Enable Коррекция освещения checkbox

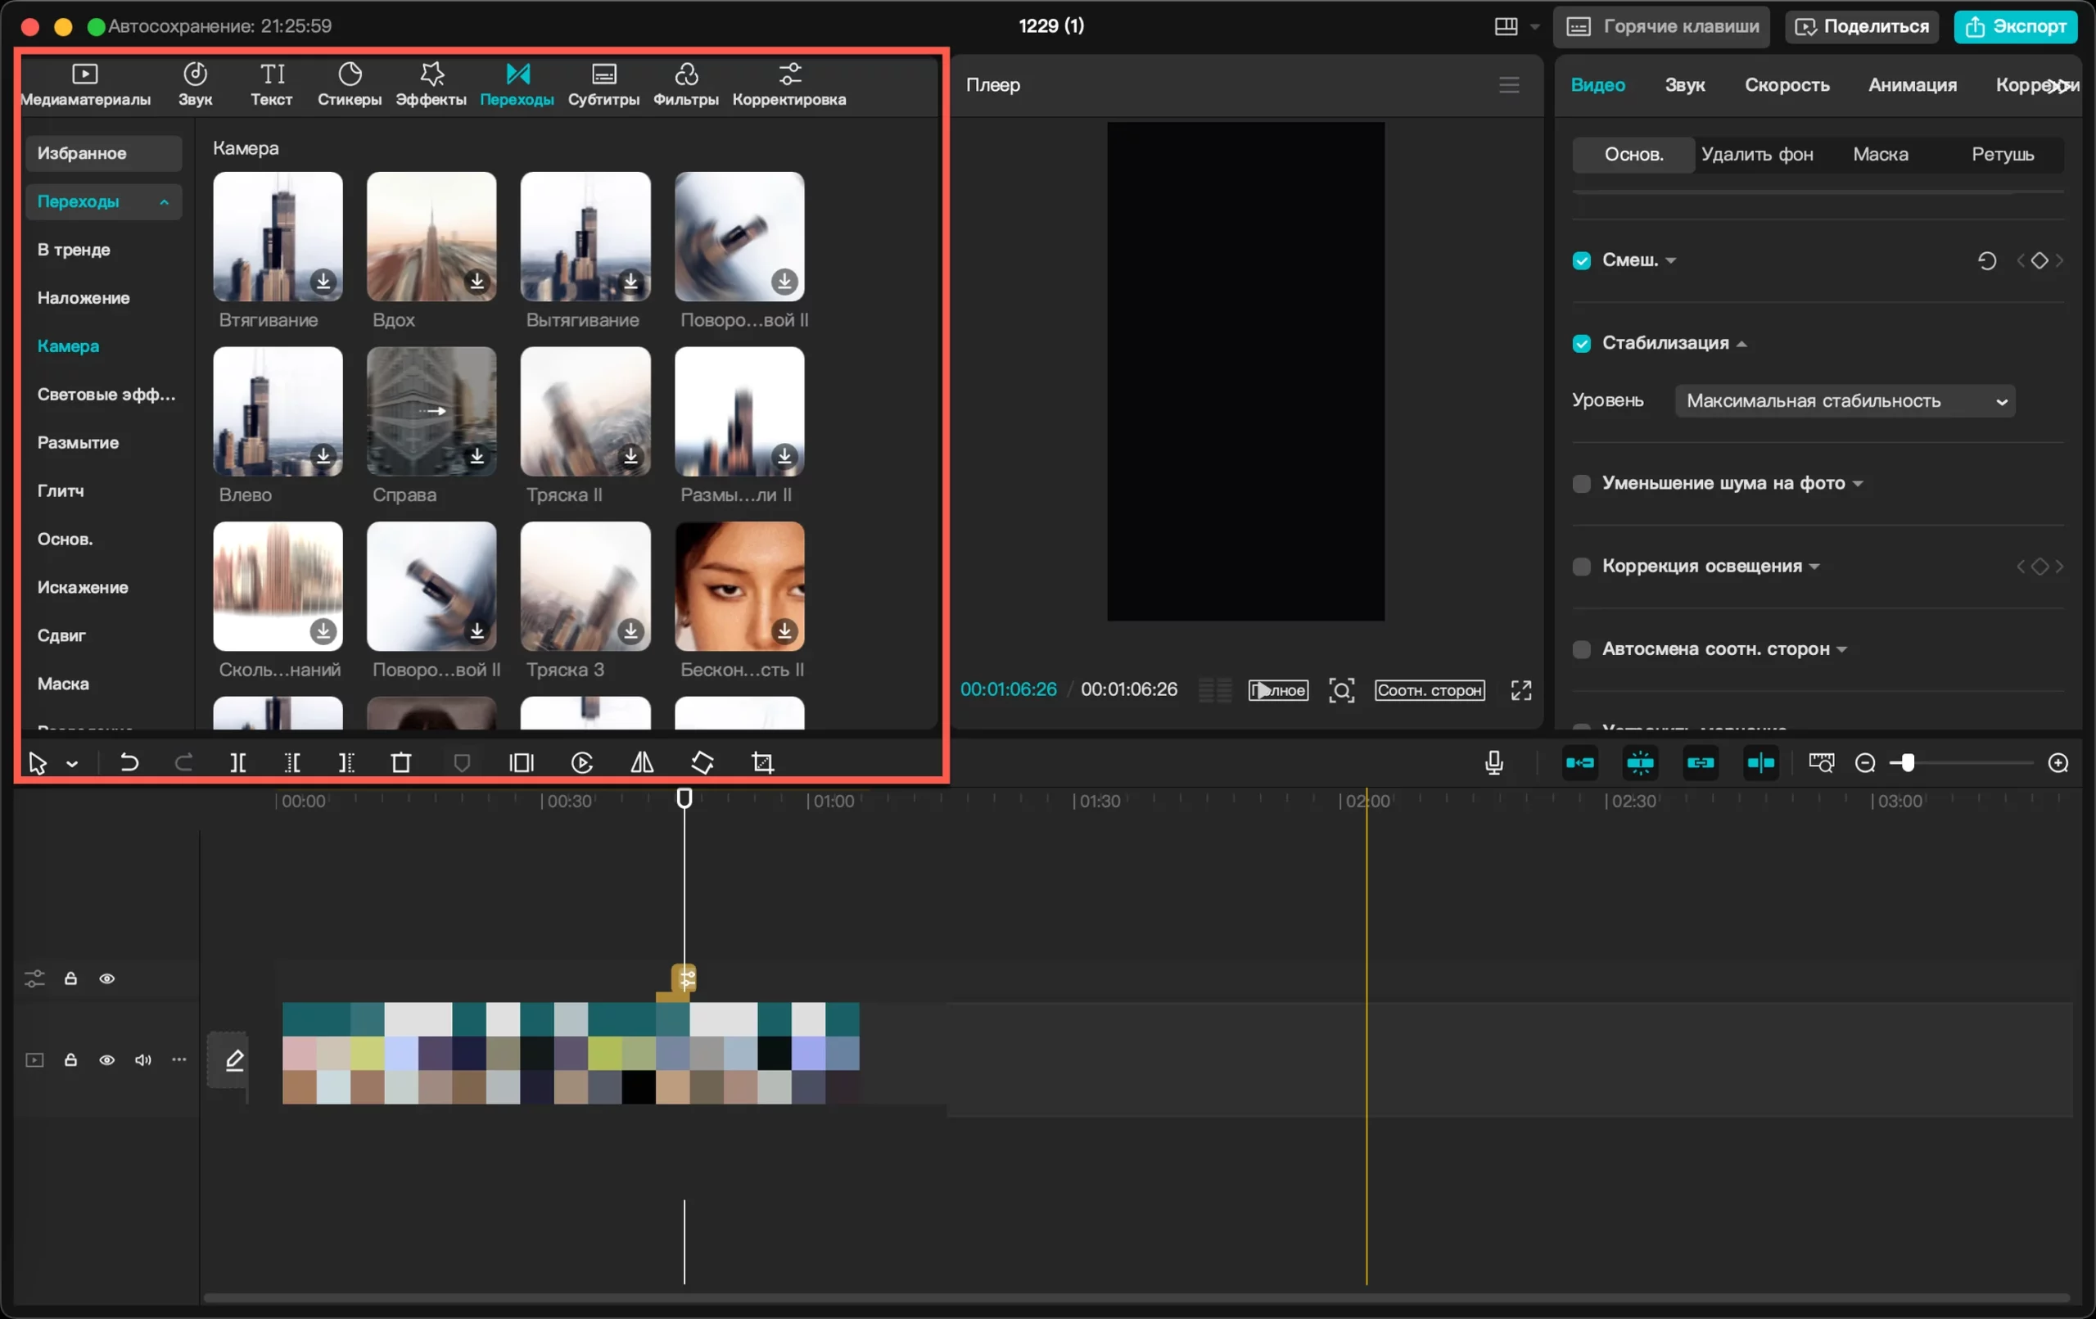point(1582,566)
